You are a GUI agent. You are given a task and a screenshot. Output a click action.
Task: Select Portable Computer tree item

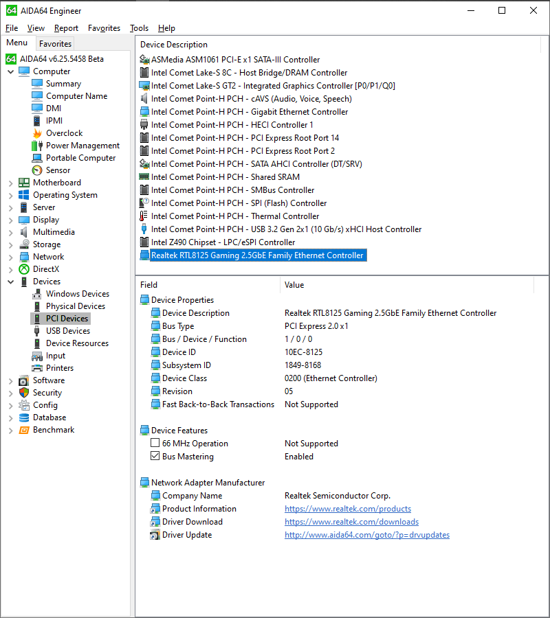click(x=81, y=158)
